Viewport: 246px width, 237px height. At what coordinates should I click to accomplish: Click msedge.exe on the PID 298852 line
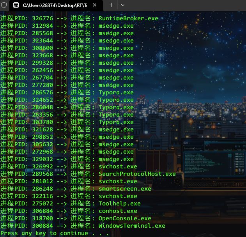pyautogui.click(x=116, y=137)
